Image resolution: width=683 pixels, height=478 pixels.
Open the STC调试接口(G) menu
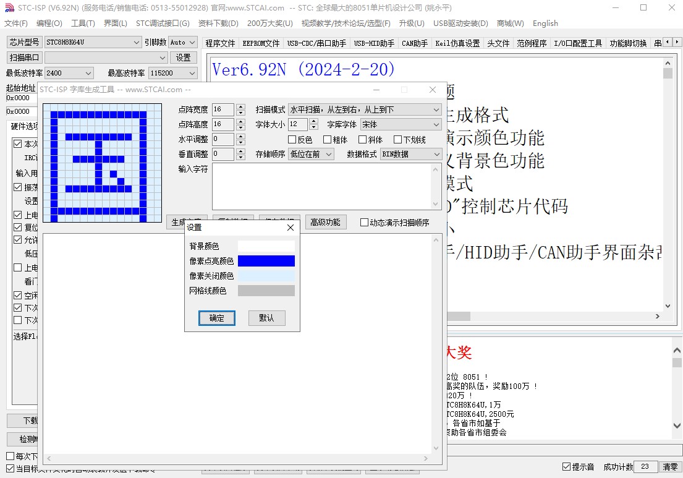[163, 23]
